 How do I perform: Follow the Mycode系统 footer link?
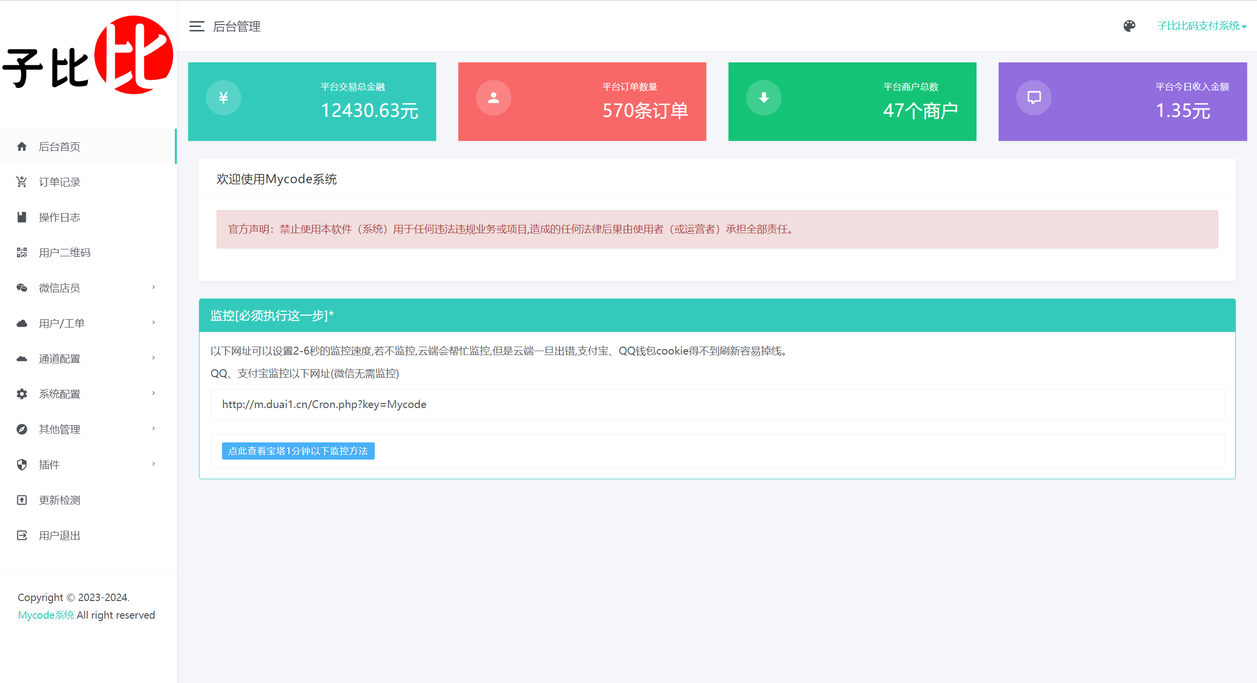click(46, 615)
